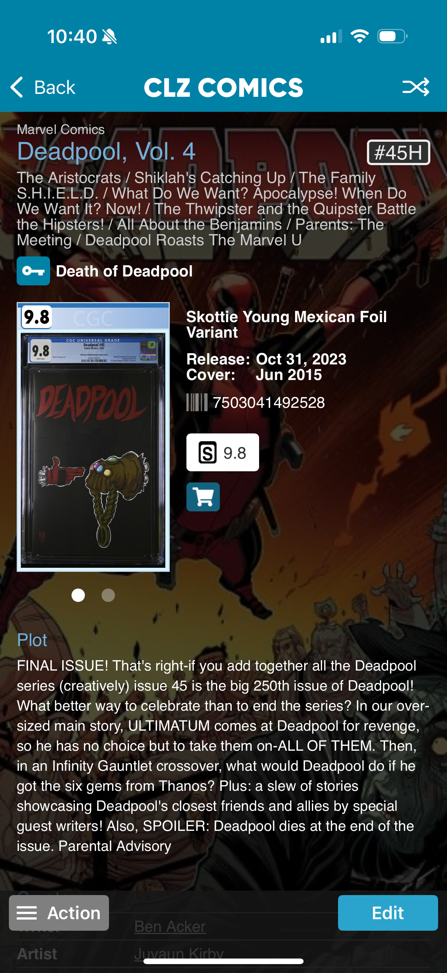Tap the Action hamburger menu icon
Screen dimensions: 447x973
[27, 913]
